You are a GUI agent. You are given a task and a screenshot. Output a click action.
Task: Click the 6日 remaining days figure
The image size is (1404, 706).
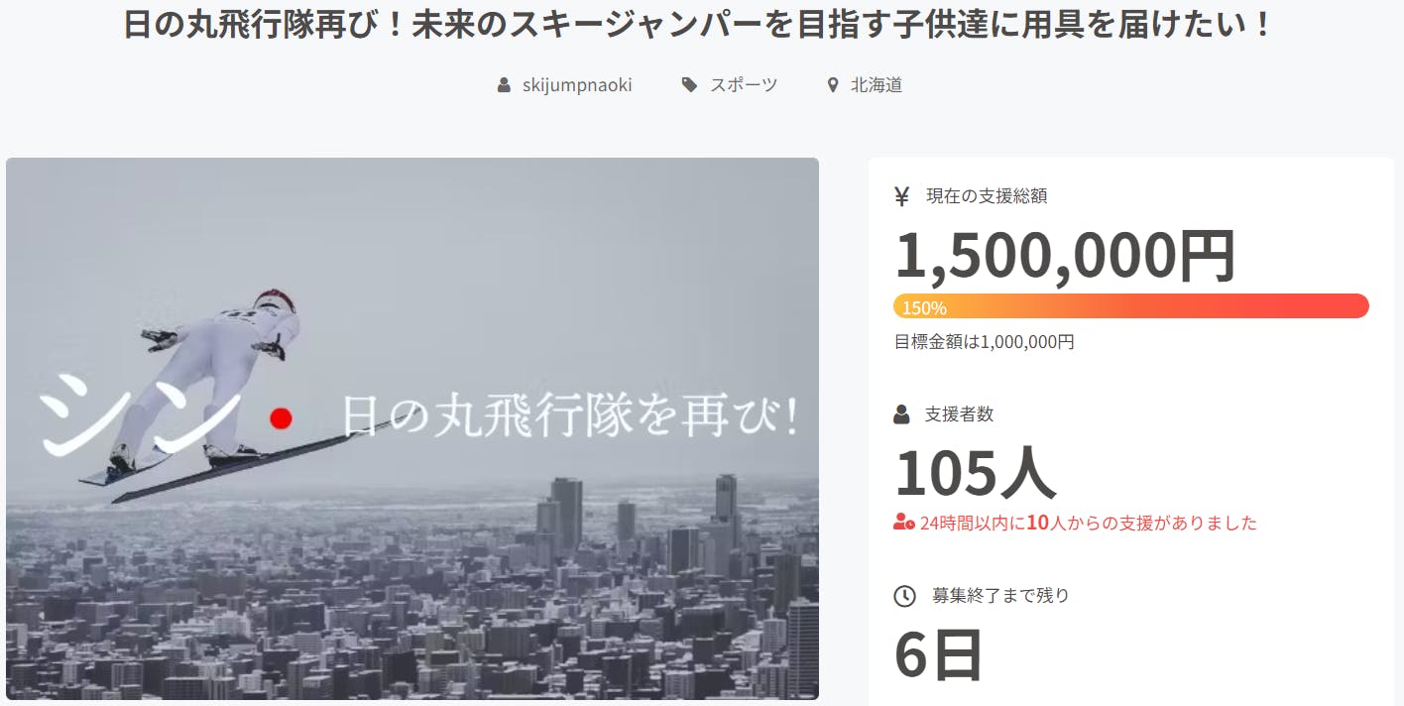[939, 655]
